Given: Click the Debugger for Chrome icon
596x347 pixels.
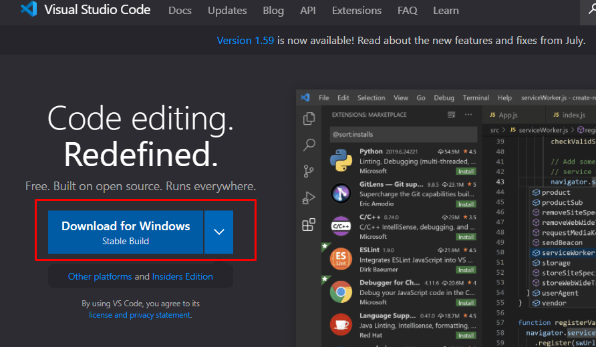Looking at the screenshot, I should coord(341,292).
